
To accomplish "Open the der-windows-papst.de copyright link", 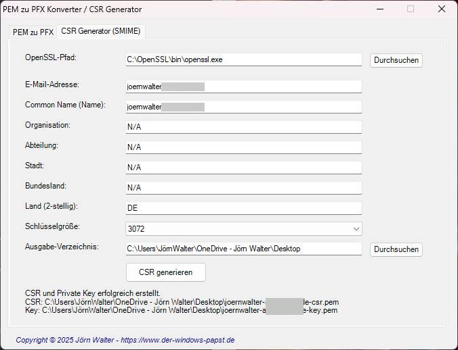I will pyautogui.click(x=125, y=340).
